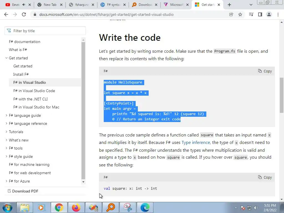Open the tab search dropdown arrow
This screenshot has height=213, width=284.
click(251, 5)
